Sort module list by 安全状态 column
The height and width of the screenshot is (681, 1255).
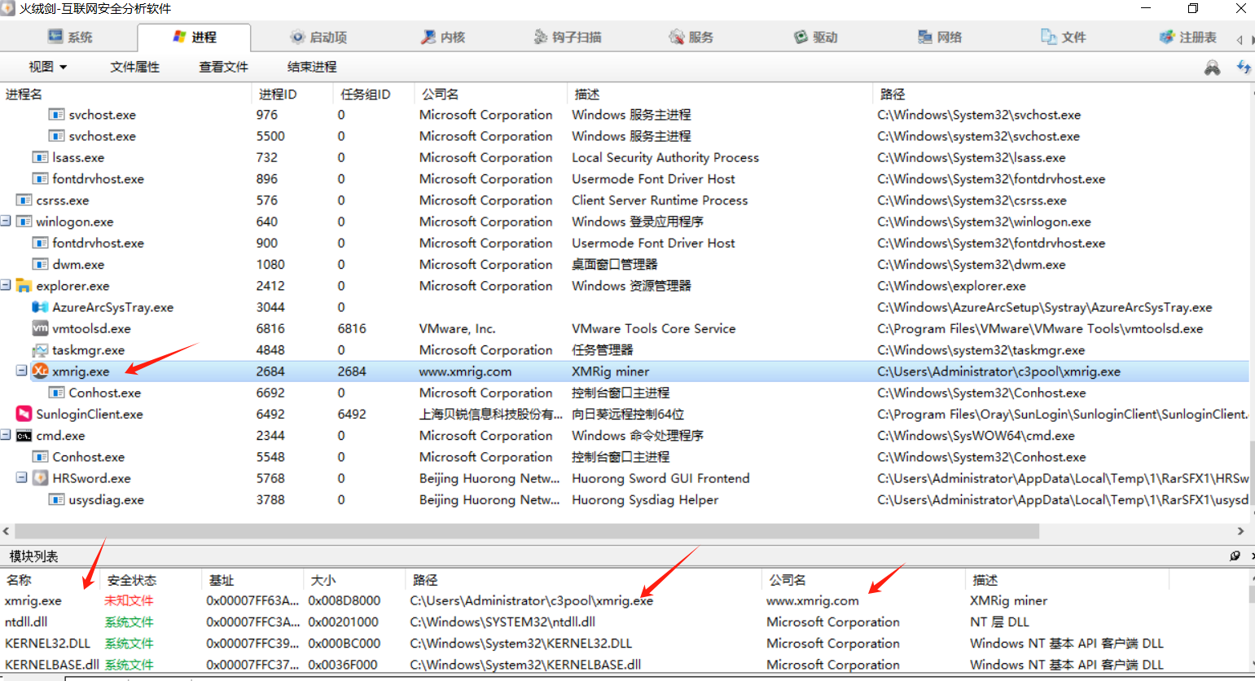click(x=150, y=580)
